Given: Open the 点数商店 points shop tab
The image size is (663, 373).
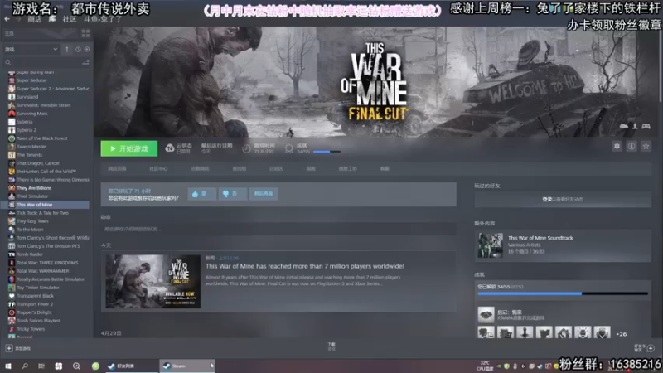Looking at the screenshot, I should (200, 169).
